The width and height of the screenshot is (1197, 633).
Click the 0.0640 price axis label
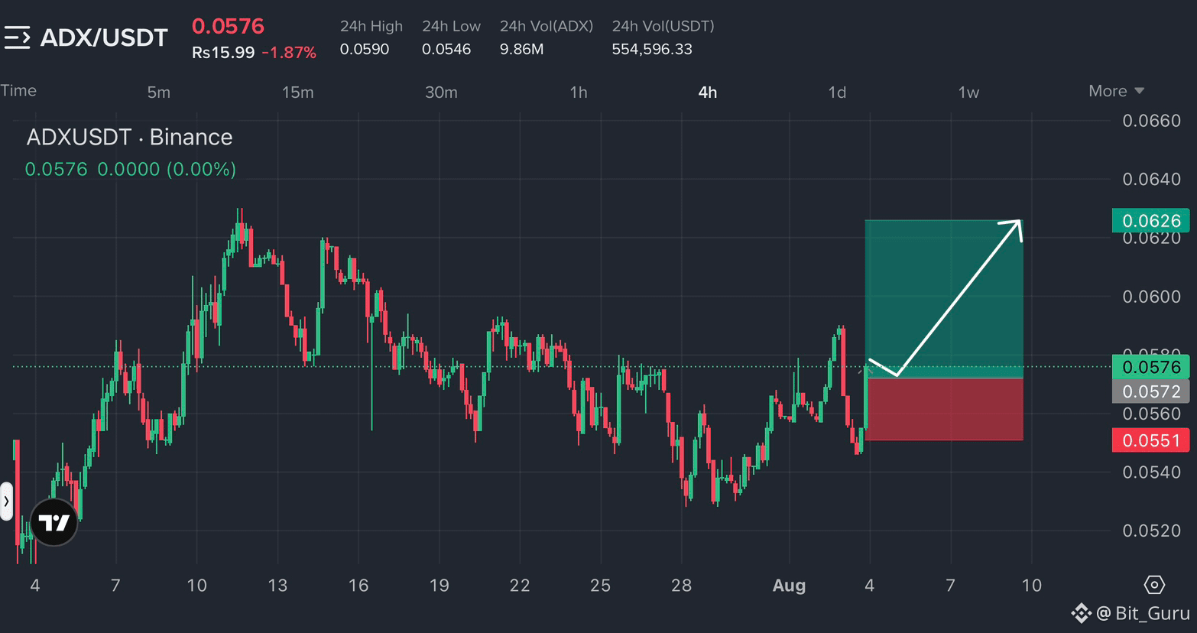tap(1152, 179)
